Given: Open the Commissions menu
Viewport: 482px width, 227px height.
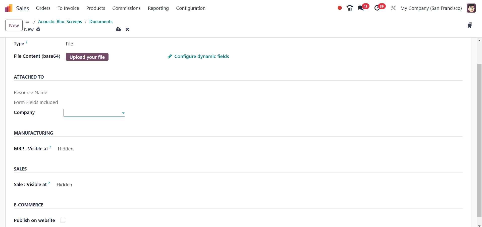Looking at the screenshot, I should coord(126,8).
